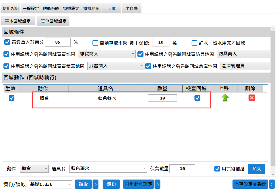Expand the 武器商人 dropdown
276x191 pixels.
pyautogui.click(x=116, y=66)
